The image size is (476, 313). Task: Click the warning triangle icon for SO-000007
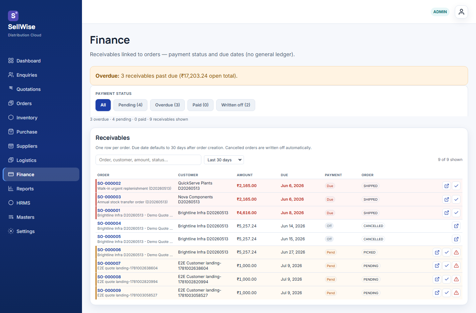pos(456,265)
